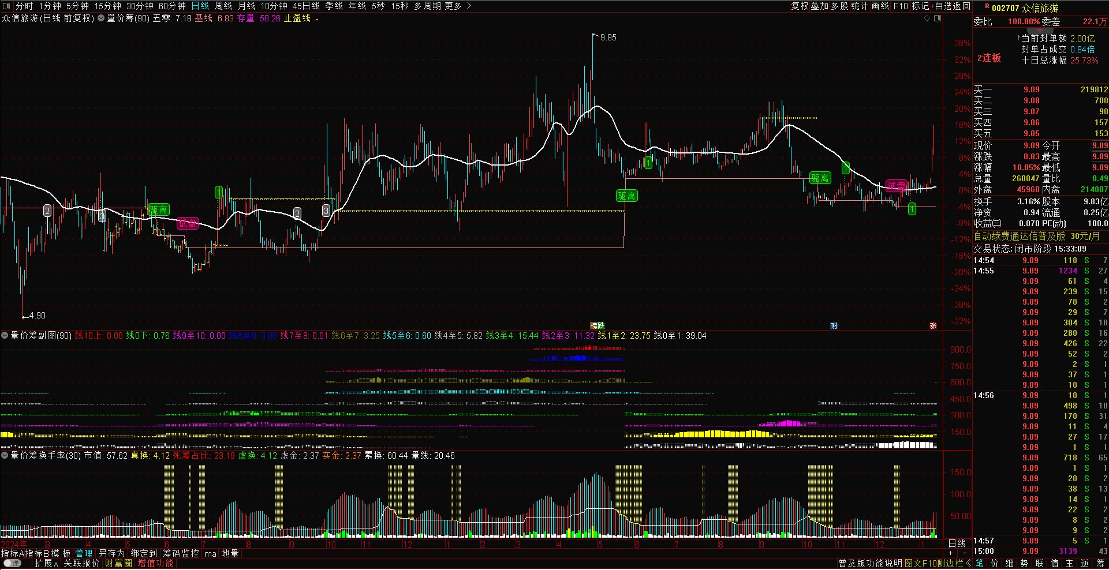The image size is (1109, 570).
Task: Switch chart to 5分钟 period
Action: point(77,6)
